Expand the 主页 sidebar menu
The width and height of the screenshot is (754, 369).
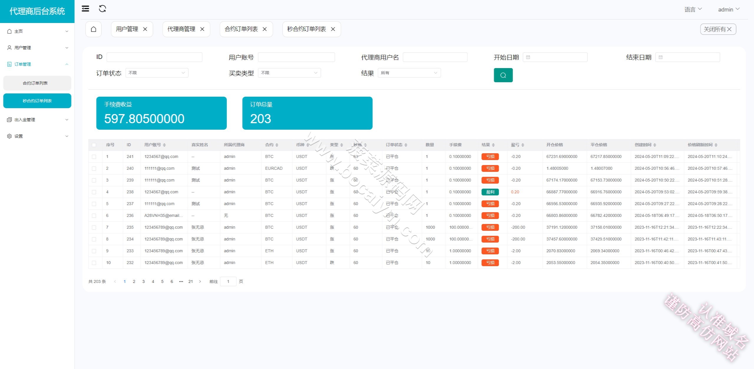(37, 31)
